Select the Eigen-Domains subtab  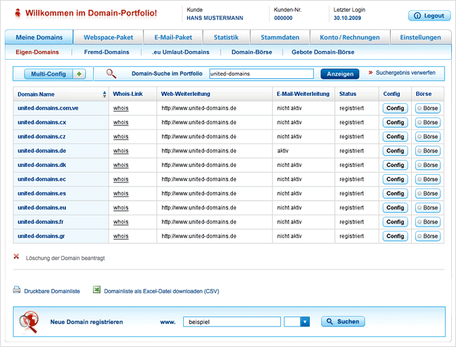37,52
